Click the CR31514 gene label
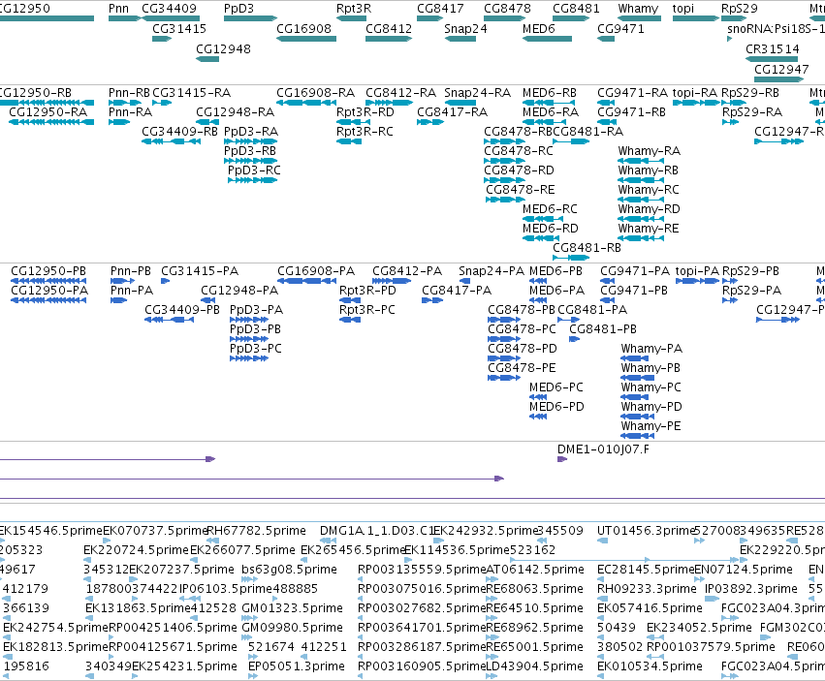Viewport: 825px width, 681px height. point(773,48)
